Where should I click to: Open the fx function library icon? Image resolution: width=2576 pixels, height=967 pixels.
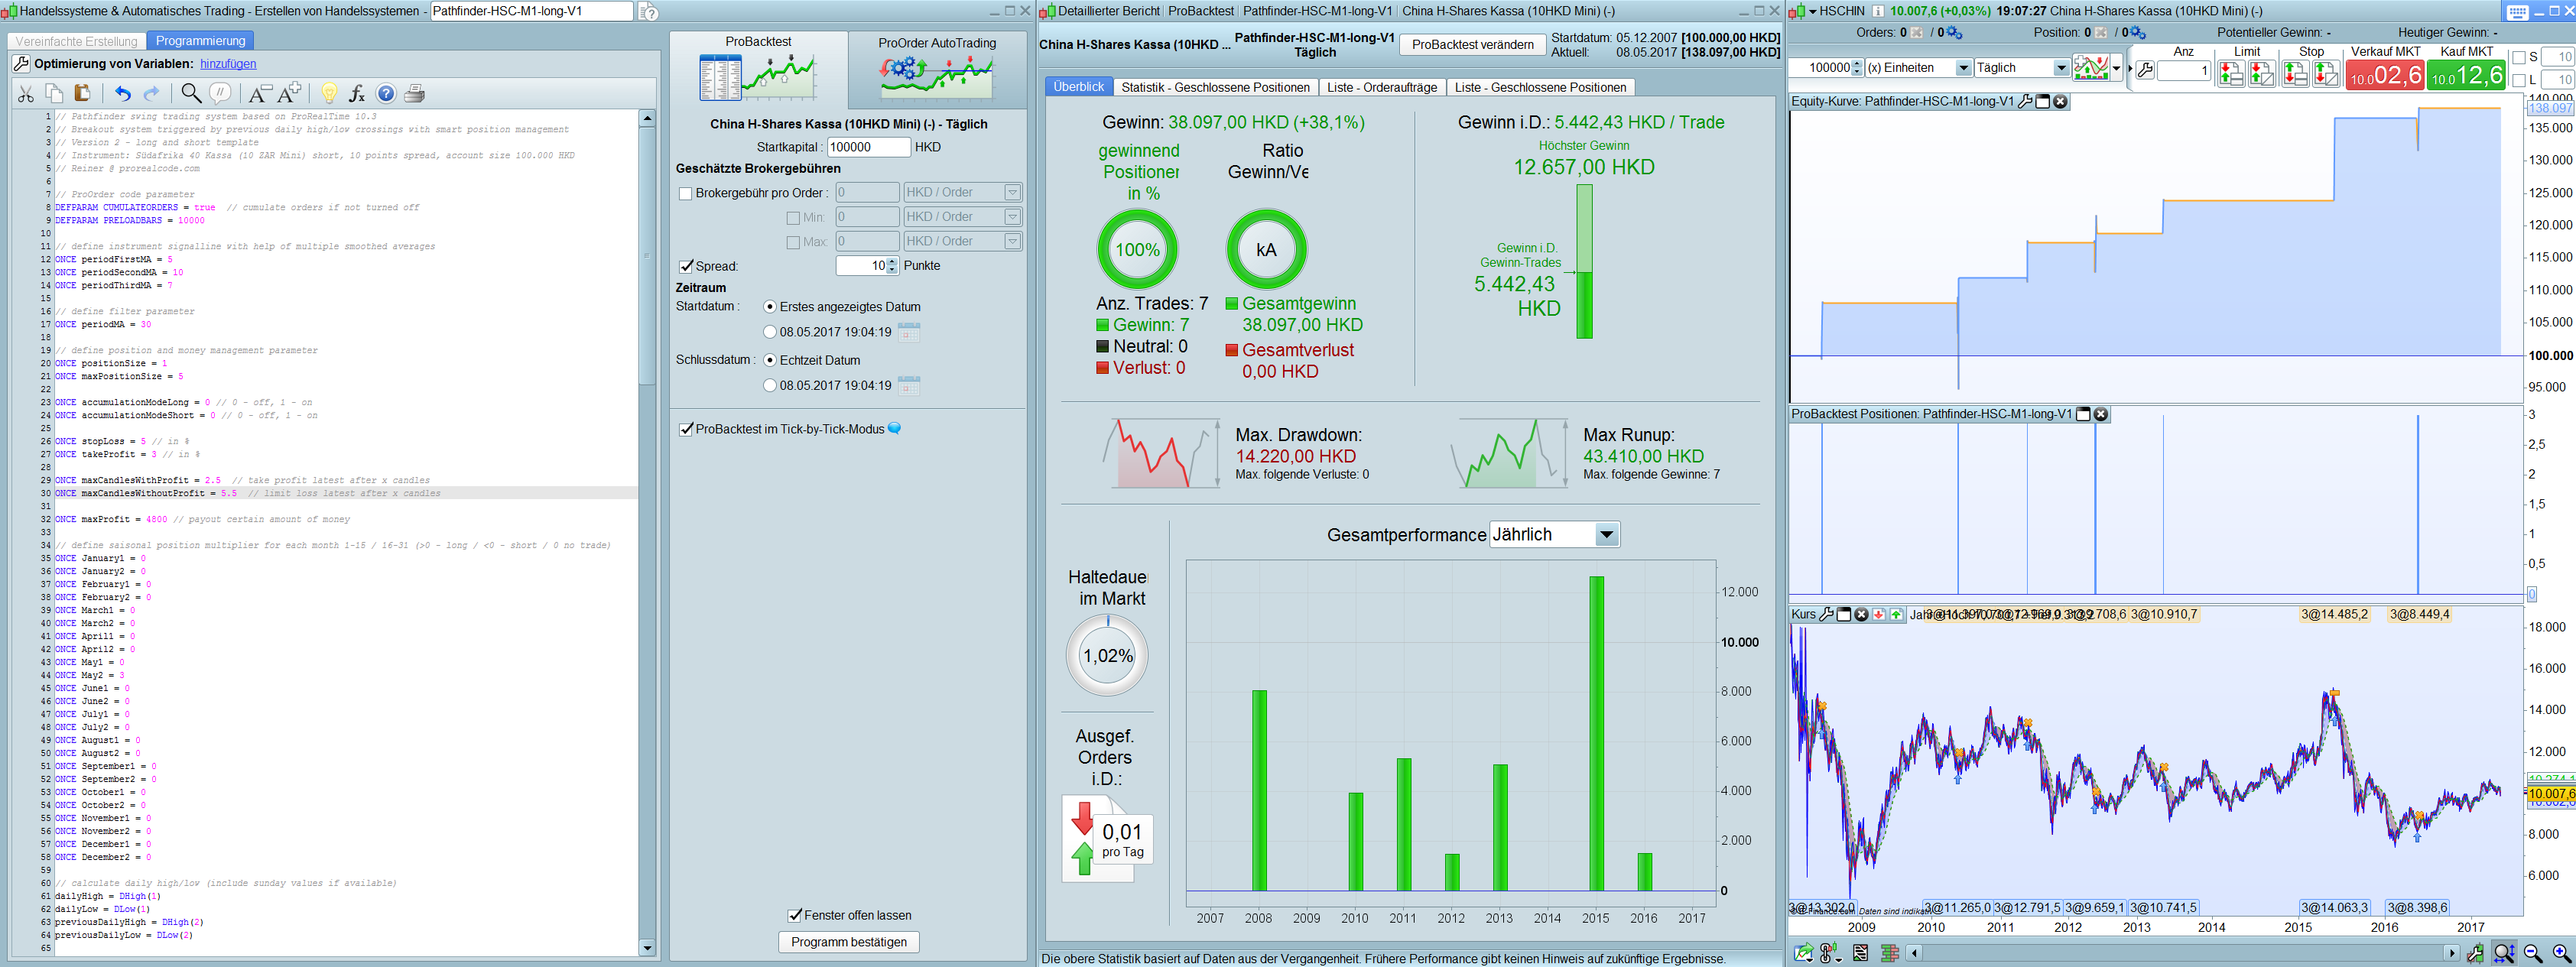coord(357,94)
